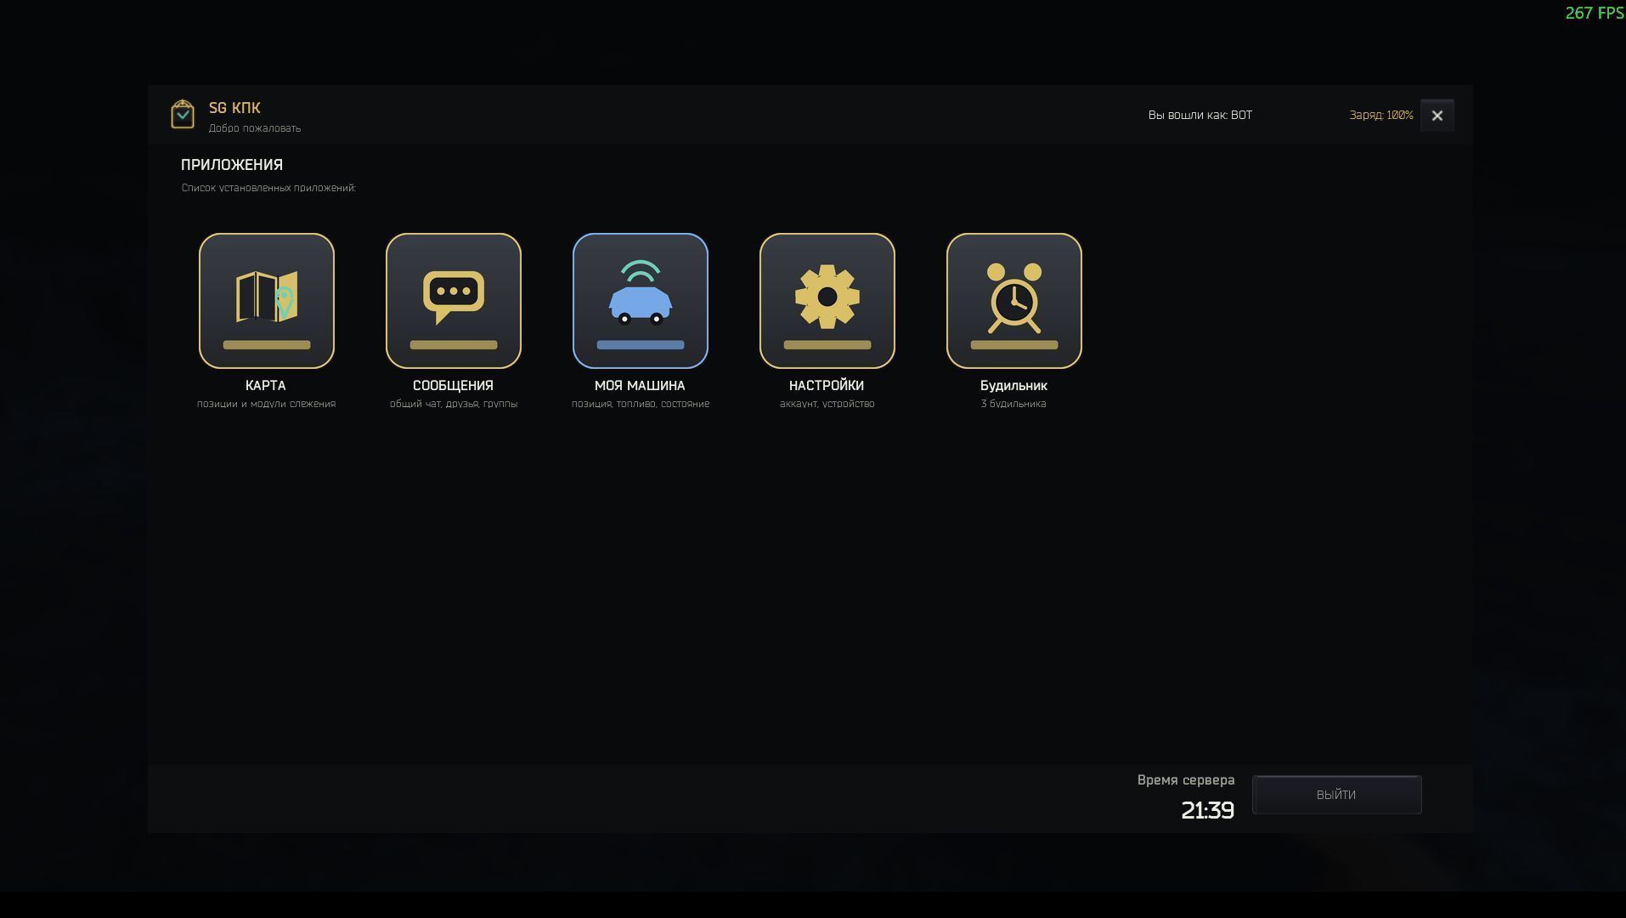Click the ВЫЙТИ logout button

point(1336,795)
